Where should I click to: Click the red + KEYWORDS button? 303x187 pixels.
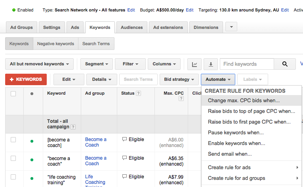(x=26, y=79)
